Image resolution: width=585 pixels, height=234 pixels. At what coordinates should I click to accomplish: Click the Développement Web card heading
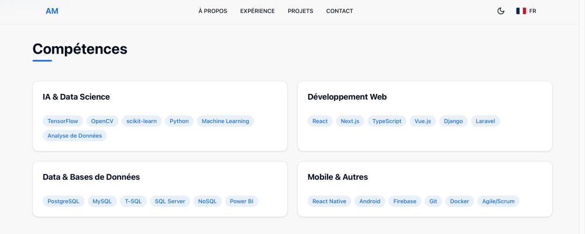click(x=347, y=97)
